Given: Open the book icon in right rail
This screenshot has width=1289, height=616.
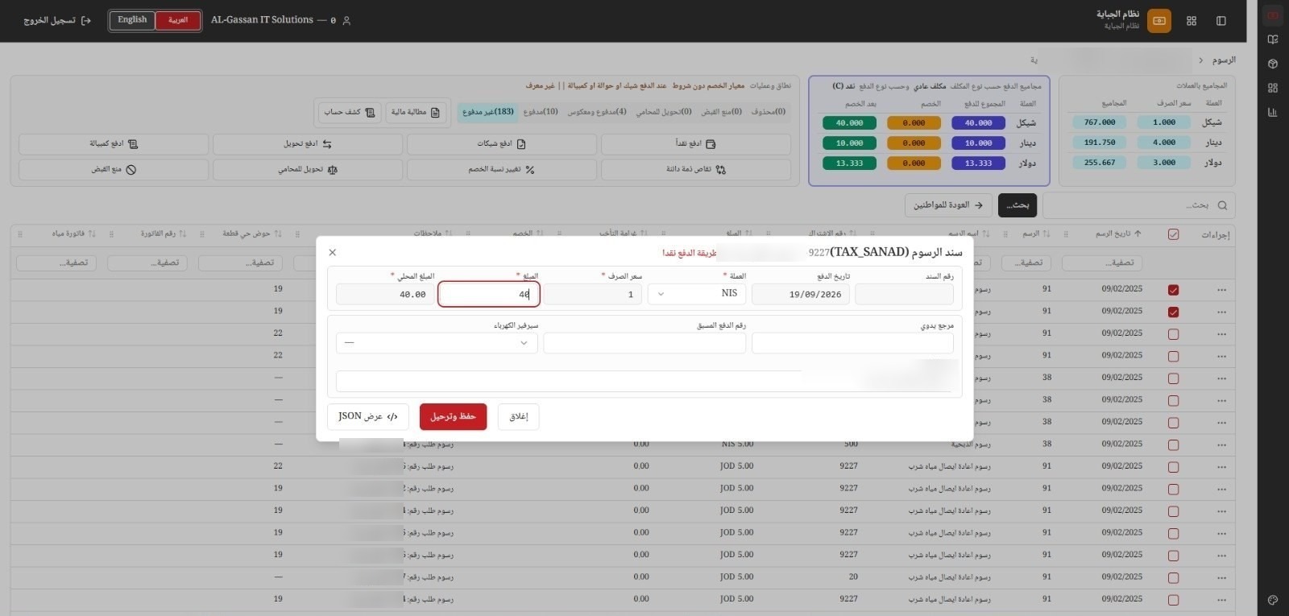Looking at the screenshot, I should click(1273, 39).
